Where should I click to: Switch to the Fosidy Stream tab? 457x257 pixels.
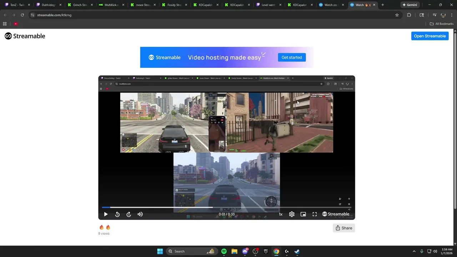[x=174, y=5]
